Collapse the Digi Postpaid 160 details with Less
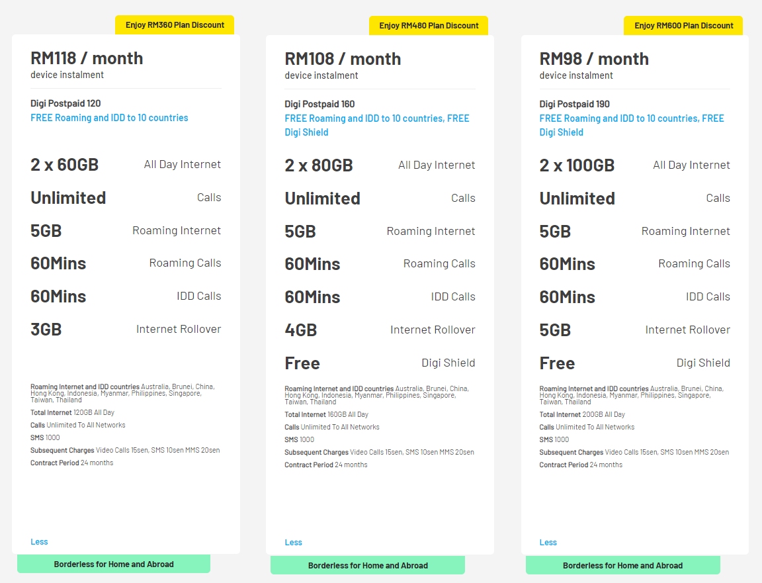Image resolution: width=762 pixels, height=583 pixels. click(293, 542)
